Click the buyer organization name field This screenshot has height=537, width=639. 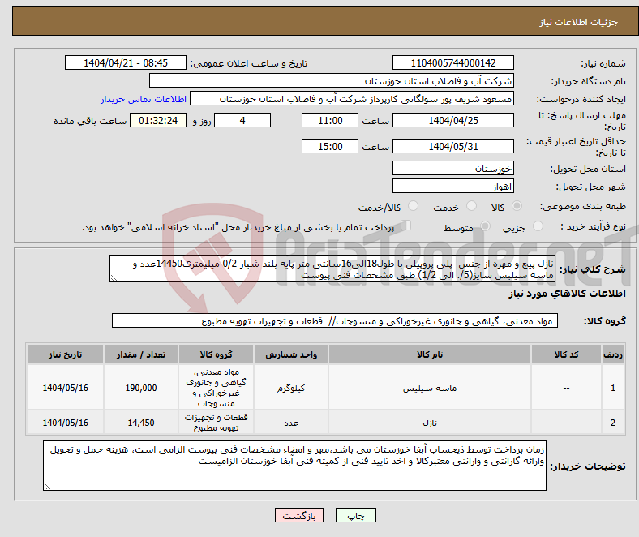tap(332, 81)
